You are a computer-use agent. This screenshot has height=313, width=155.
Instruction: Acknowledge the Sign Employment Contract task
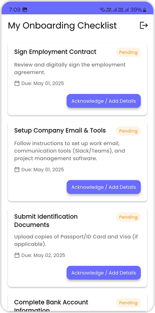pos(104,101)
